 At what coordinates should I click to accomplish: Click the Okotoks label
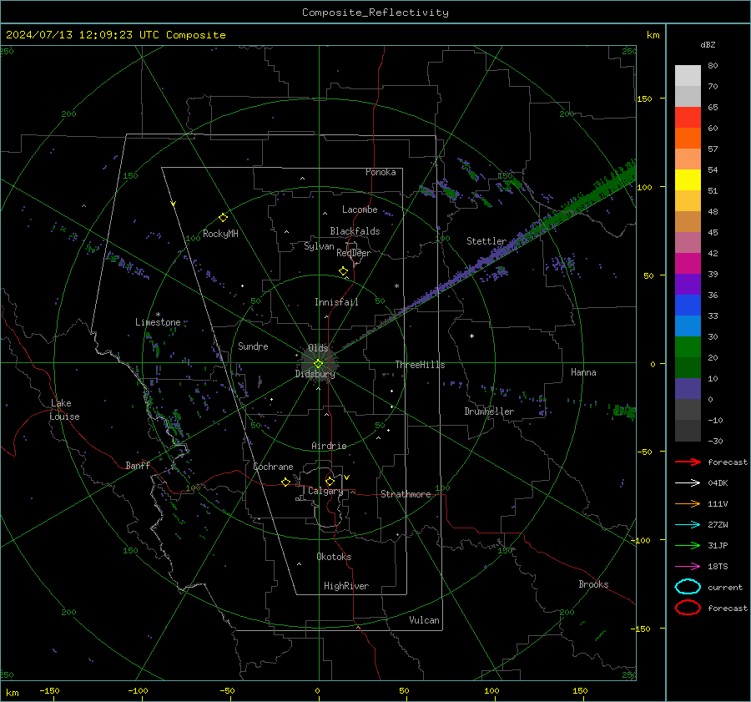coord(334,557)
